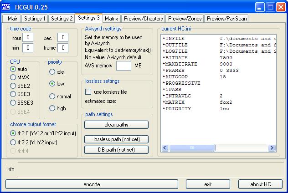This screenshot has height=193, width=288.
Task: Close the HCGUI window
Action: click(281, 7)
